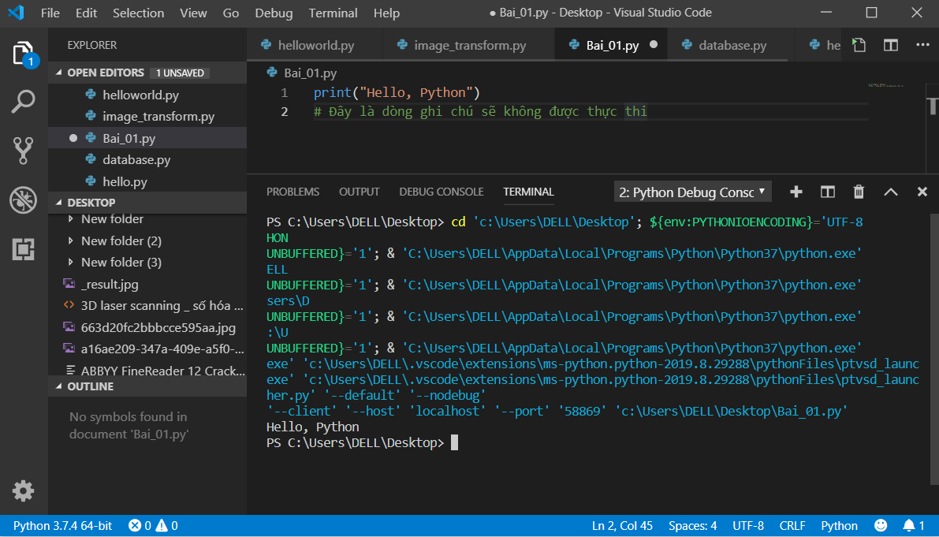
Task: Open the Terminal menu in menu bar
Action: (333, 13)
